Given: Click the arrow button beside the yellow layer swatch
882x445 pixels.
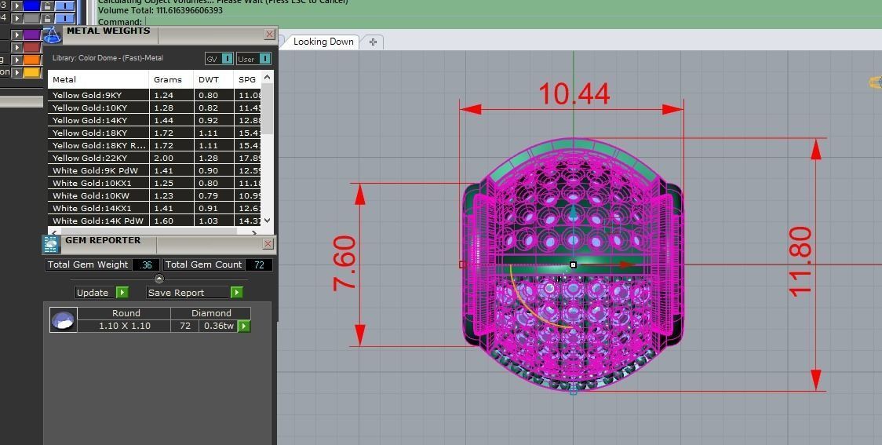Looking at the screenshot, I should coord(17,72).
